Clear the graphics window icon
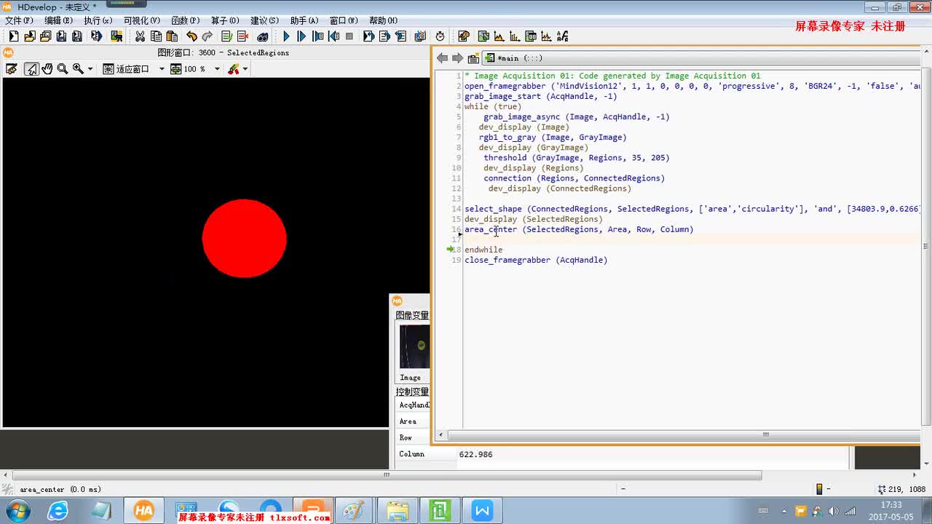Image resolution: width=932 pixels, height=524 pixels. (x=12, y=69)
